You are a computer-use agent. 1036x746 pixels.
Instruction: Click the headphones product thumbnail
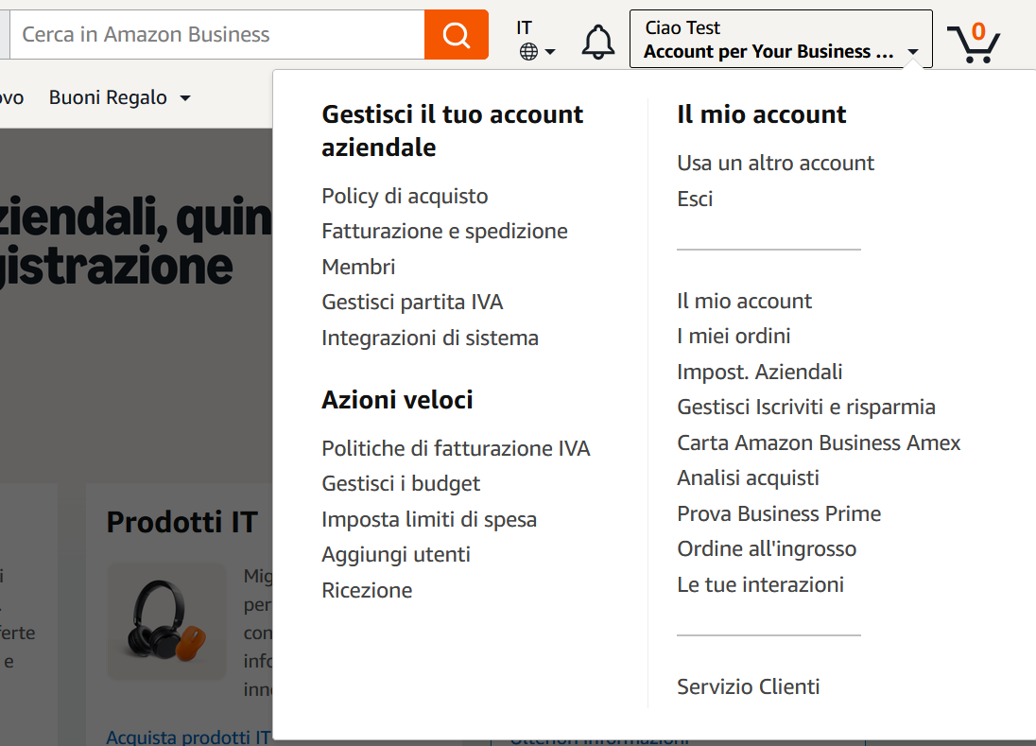coord(166,621)
